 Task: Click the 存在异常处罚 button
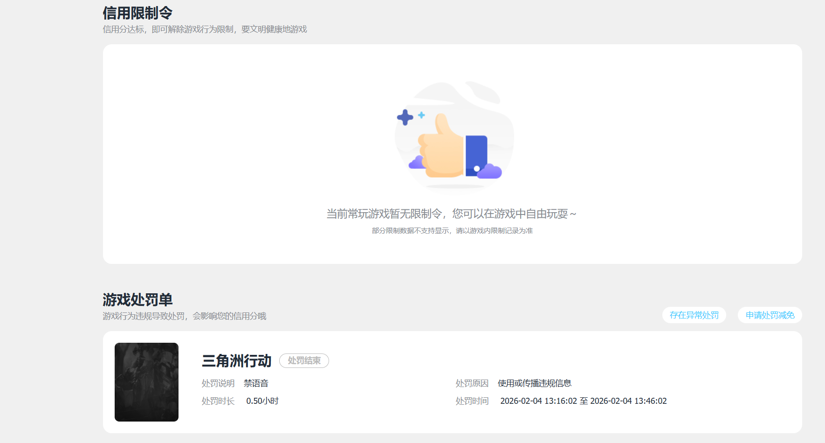tap(694, 315)
